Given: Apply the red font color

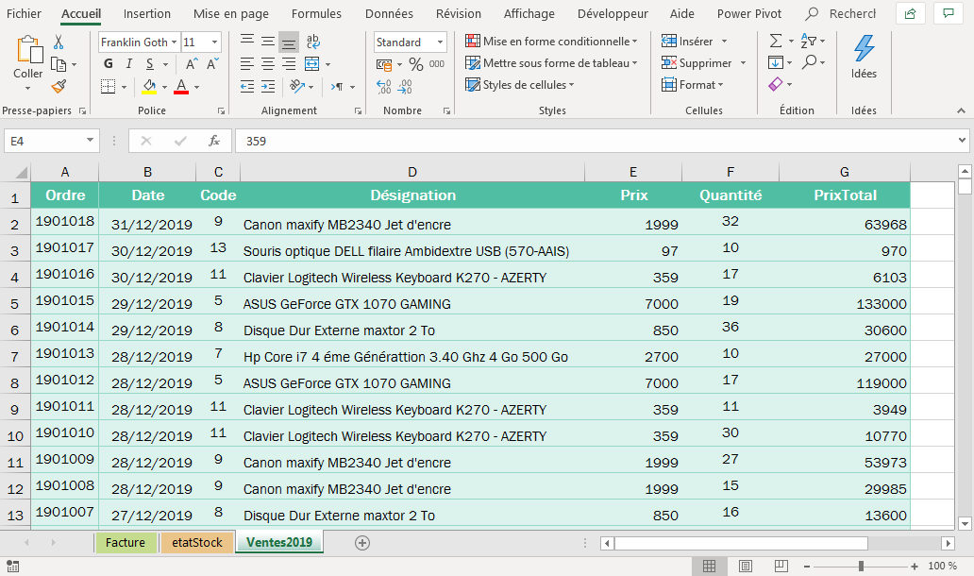Looking at the screenshot, I should pyautogui.click(x=181, y=86).
